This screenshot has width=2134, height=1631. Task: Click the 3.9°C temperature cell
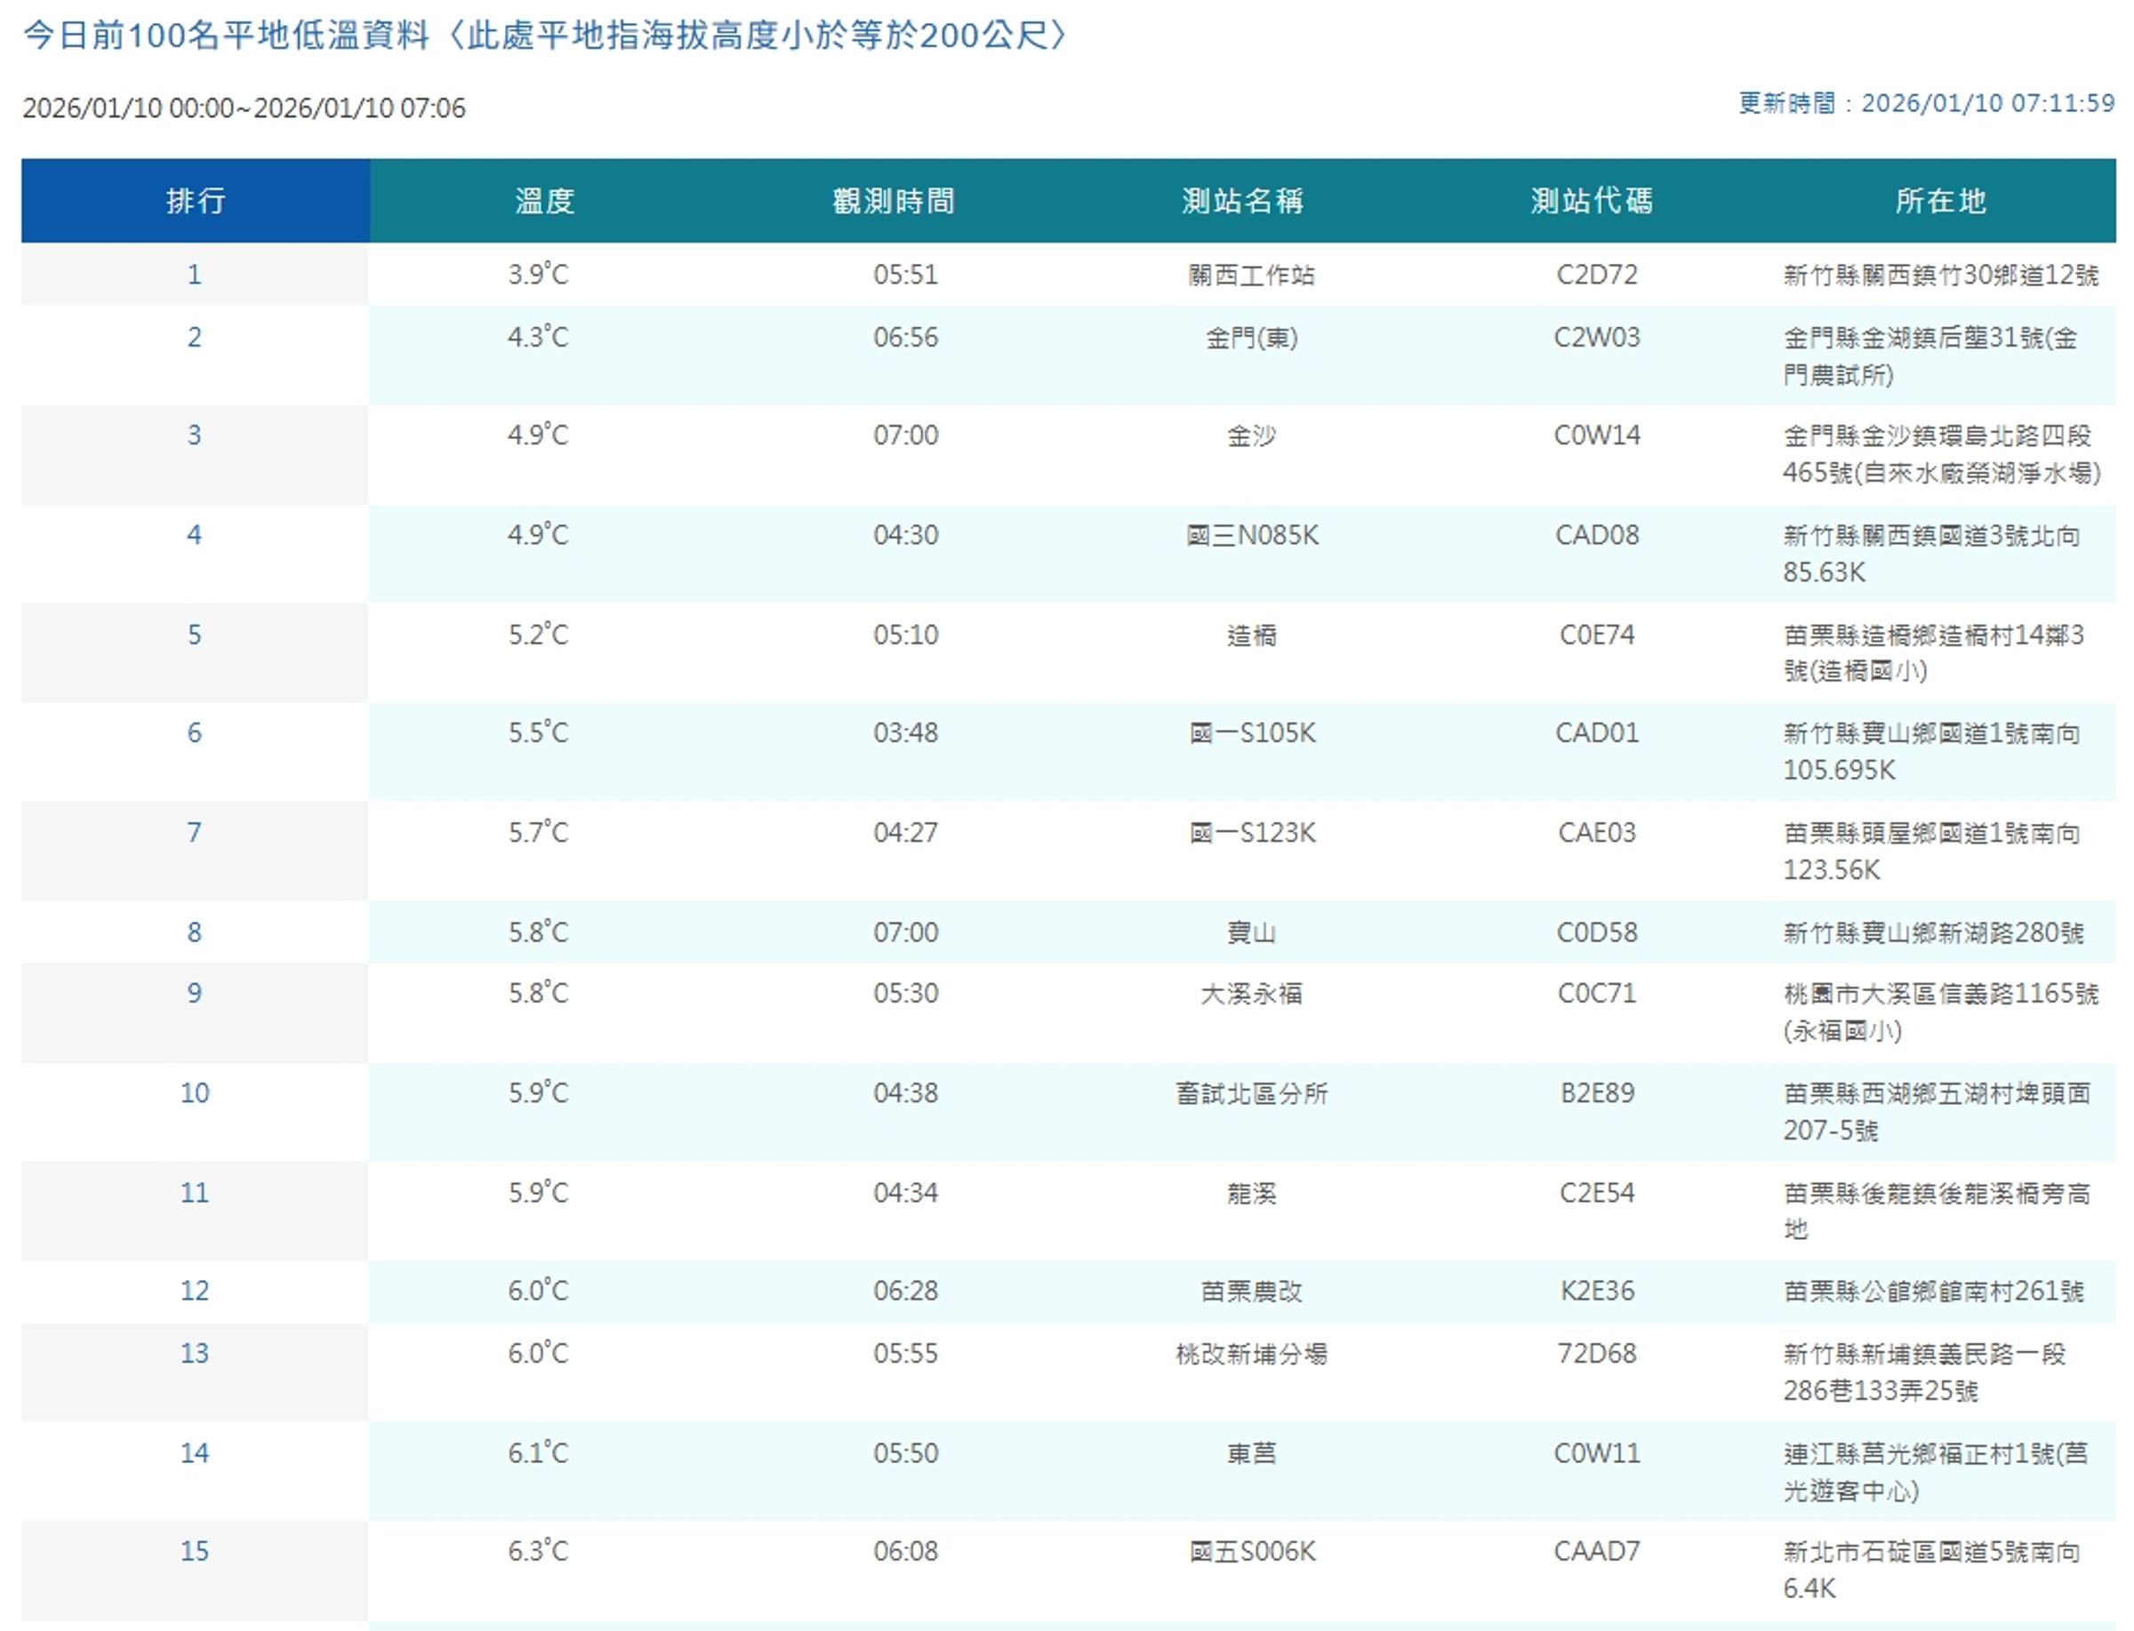tap(537, 275)
